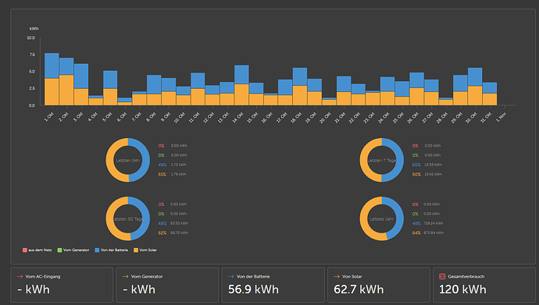This screenshot has width=539, height=305.
Task: Click the '51%' solar share in Letzten 24h
Action: click(x=162, y=174)
